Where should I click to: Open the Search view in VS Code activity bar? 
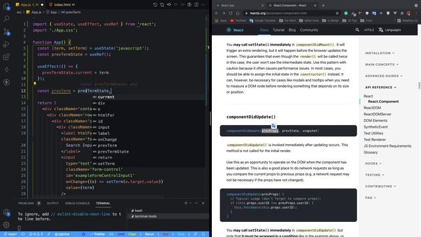[x=6, y=18]
